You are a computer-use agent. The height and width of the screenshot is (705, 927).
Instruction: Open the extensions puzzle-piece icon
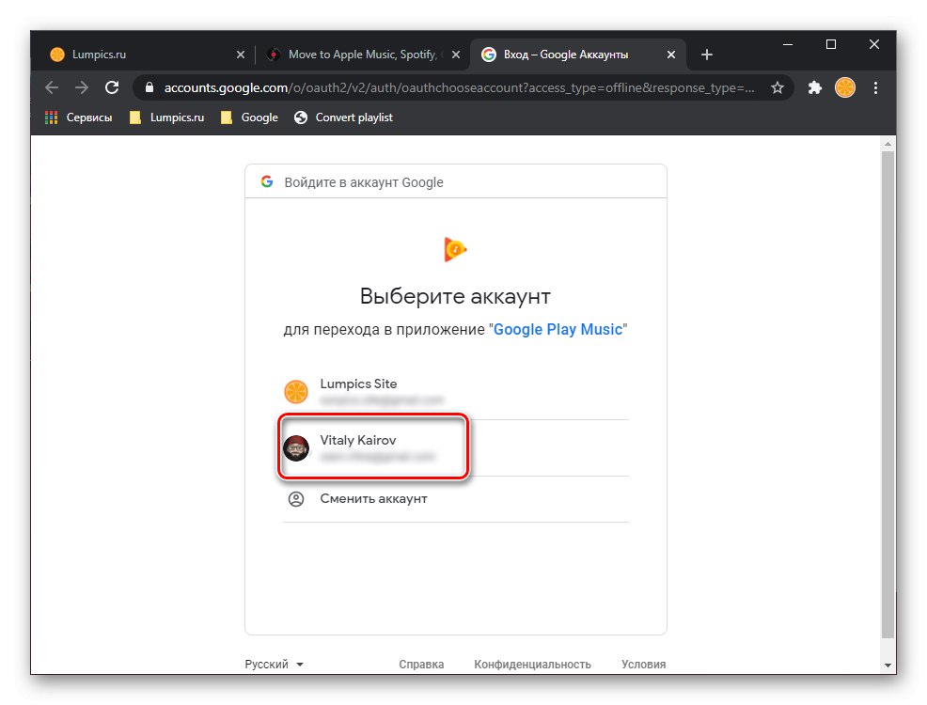(815, 88)
